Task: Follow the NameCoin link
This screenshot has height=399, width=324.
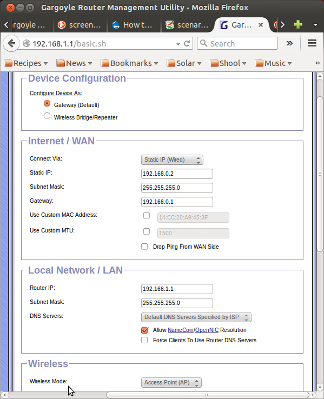Action: (x=181, y=330)
